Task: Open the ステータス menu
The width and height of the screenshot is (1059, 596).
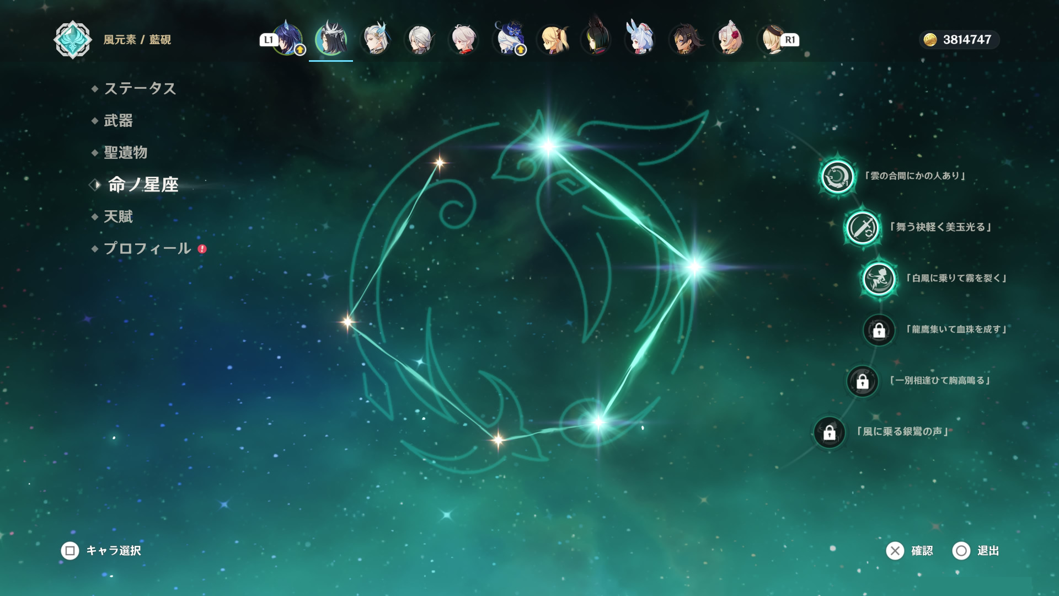Action: 140,88
